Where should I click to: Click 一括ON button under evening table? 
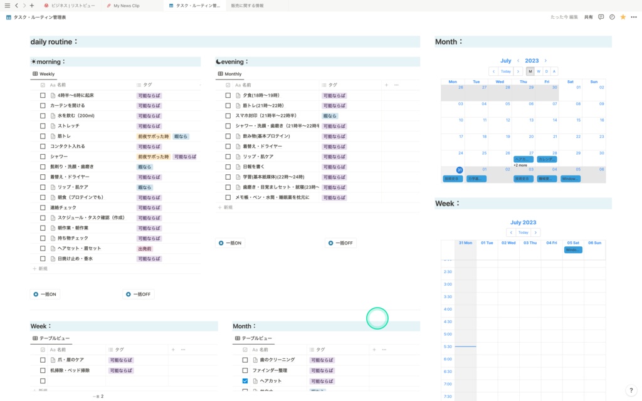(230, 243)
